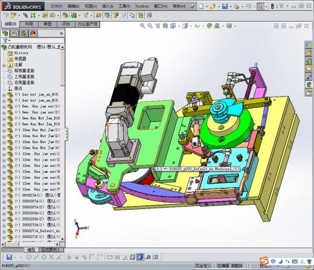
Task: Click the Move Component icon
Action: 53,15
